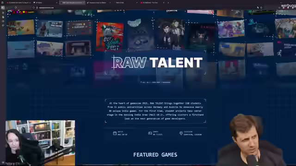Screen dimensions: 296x166
Task: Click the calendar icon beside Dates
Action: (115, 133)
